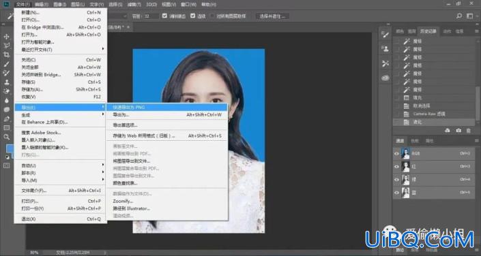Image resolution: width=481 pixels, height=256 pixels.
Task: Open the workspace switcher icon
Action: tap(469, 16)
